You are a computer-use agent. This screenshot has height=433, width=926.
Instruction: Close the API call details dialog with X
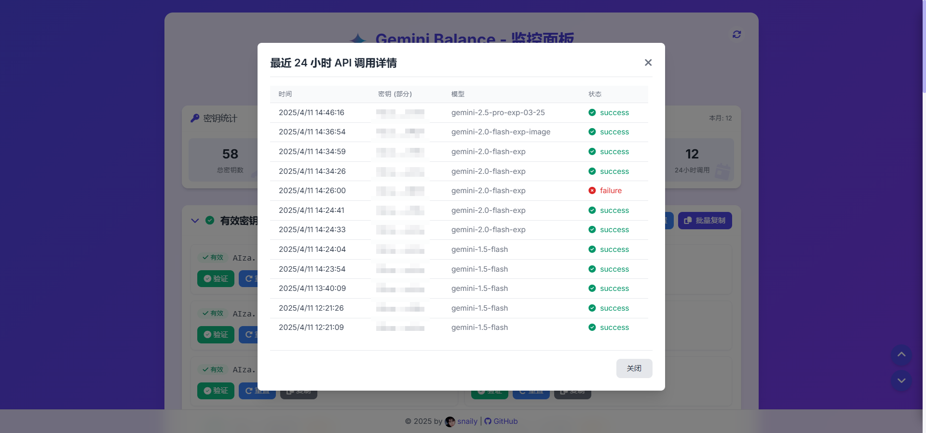pos(648,63)
